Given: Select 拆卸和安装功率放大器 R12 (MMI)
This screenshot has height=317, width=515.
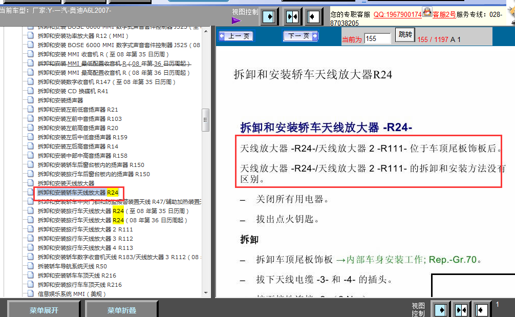Looking at the screenshot, I should click(83, 36).
